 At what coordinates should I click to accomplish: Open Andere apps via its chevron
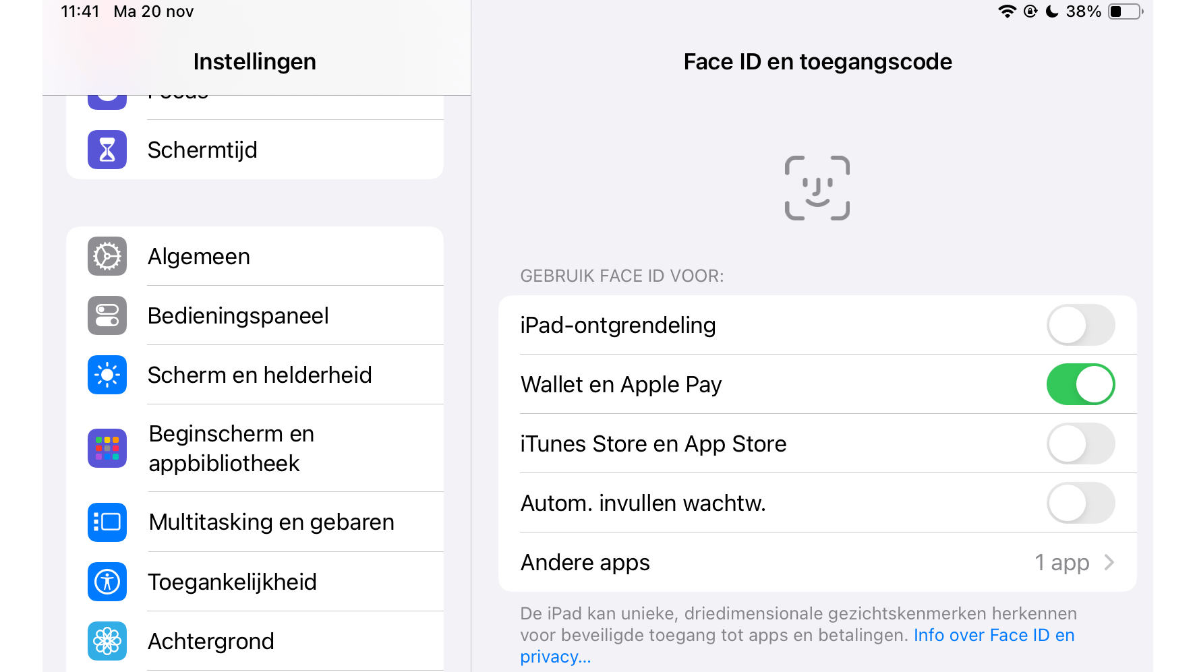click(1109, 562)
